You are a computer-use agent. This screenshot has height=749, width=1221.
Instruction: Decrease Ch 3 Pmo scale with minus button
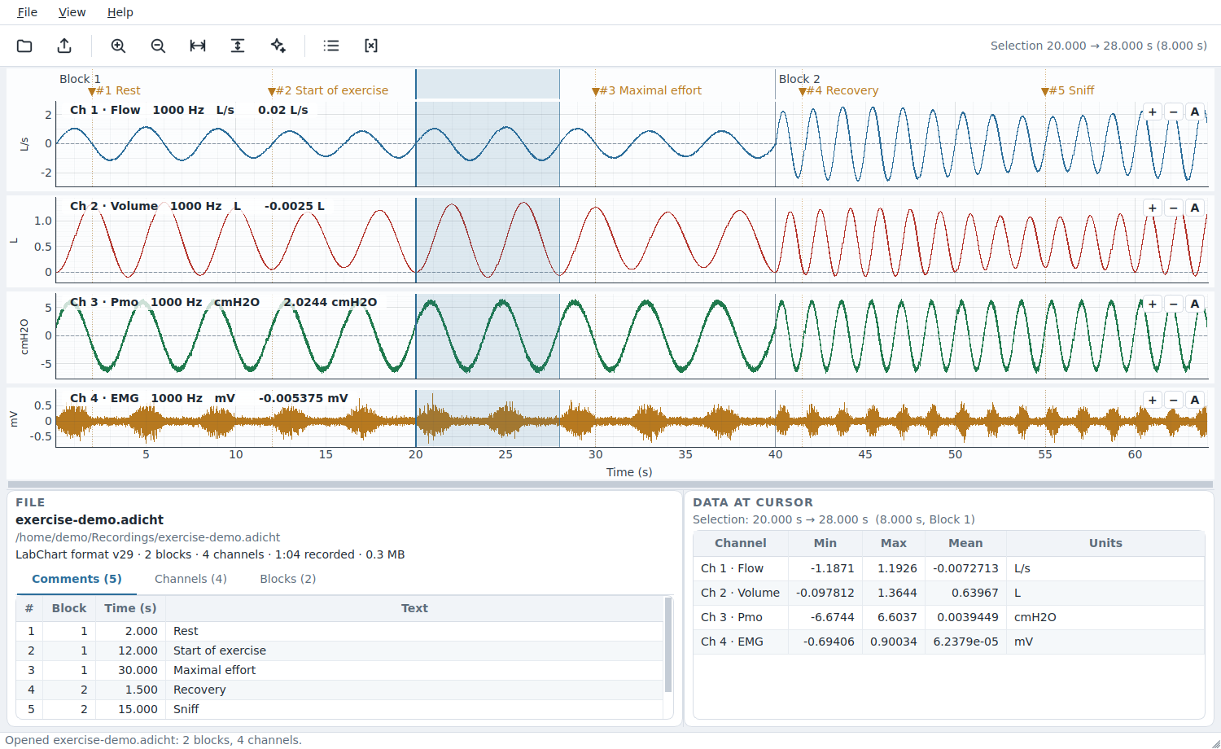click(1174, 304)
